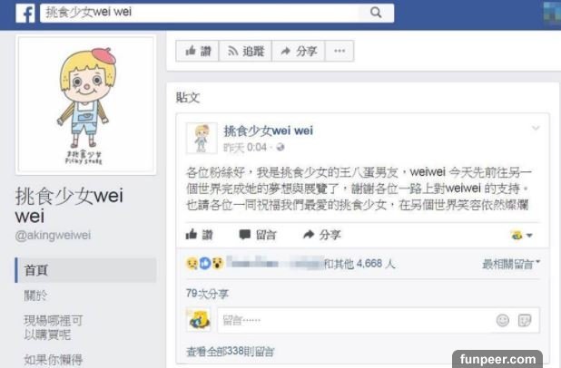
Task: Click the search magnifier icon
Action: coord(376,13)
